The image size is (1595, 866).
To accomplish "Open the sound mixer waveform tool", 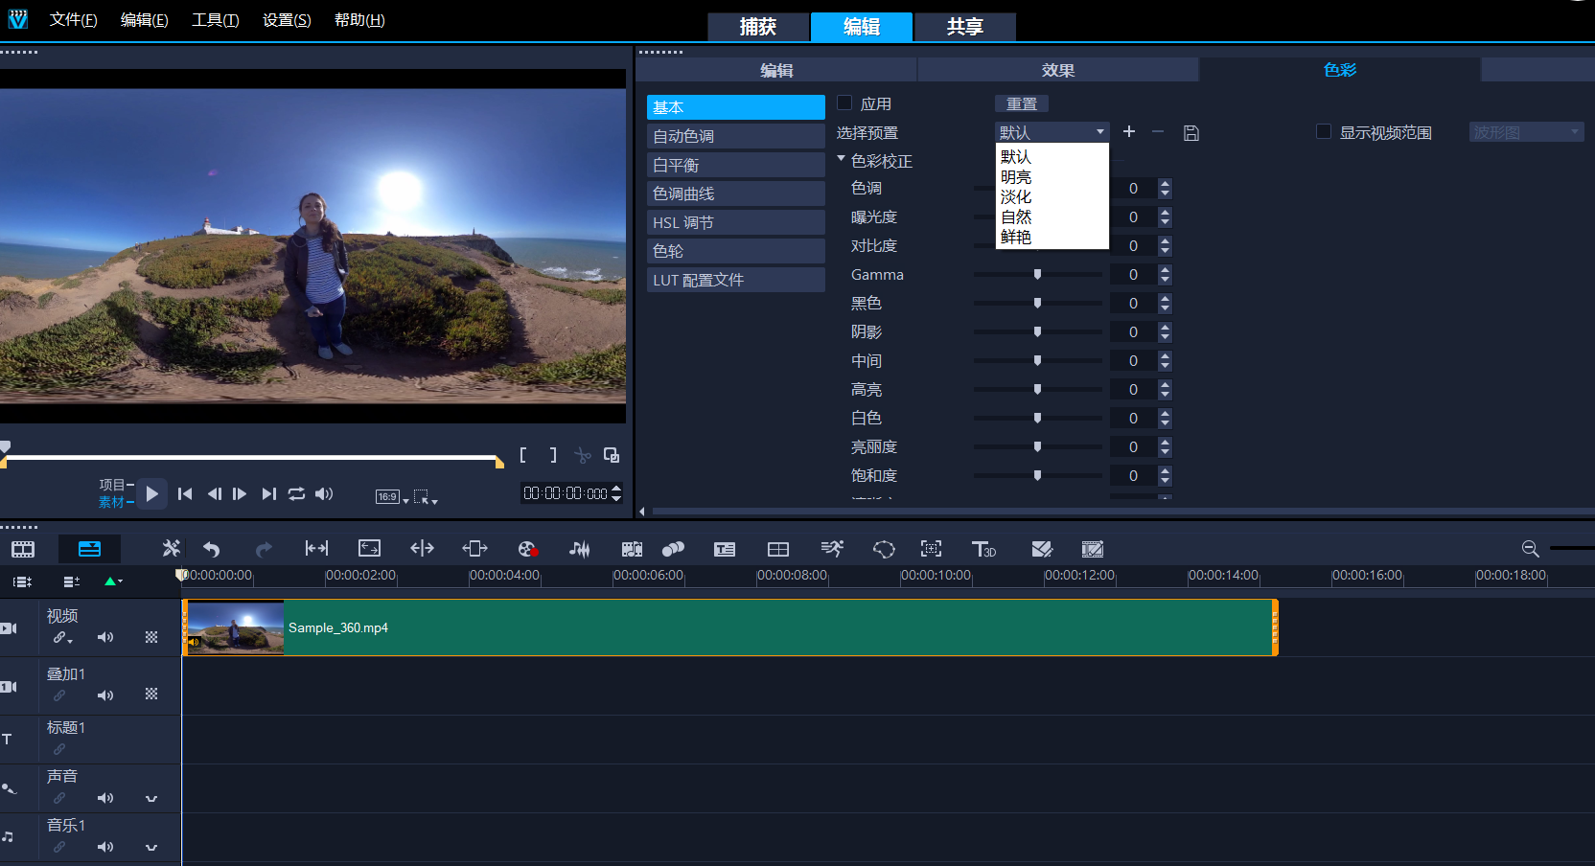I will (579, 549).
